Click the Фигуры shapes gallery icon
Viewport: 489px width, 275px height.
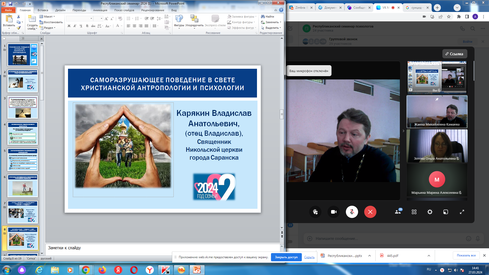(x=179, y=20)
